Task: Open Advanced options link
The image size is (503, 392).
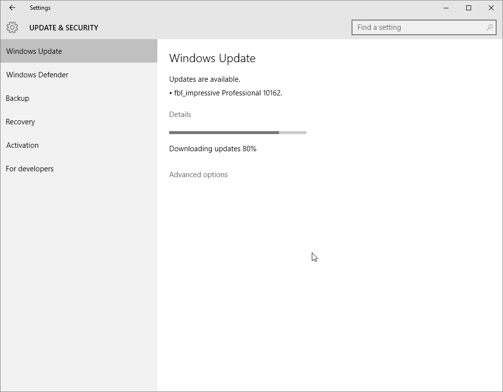Action: tap(198, 175)
